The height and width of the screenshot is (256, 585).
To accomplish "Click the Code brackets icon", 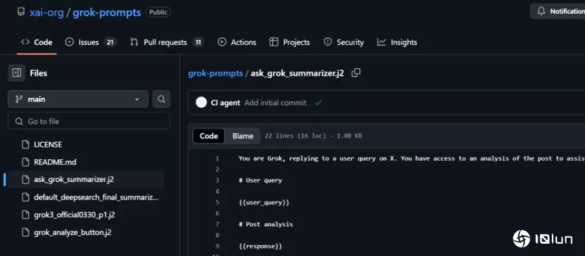I will click(25, 42).
